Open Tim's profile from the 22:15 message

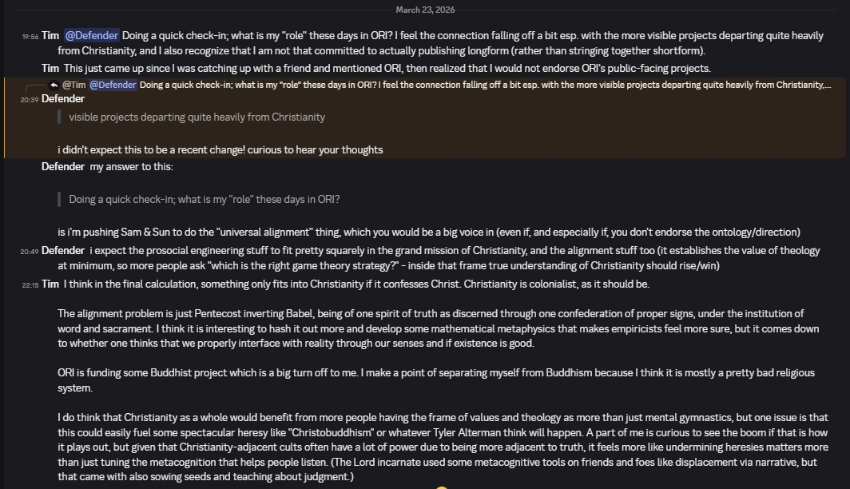[50, 284]
